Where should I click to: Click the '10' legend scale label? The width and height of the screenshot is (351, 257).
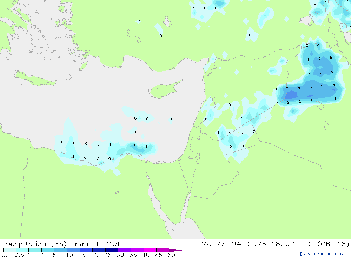click(69, 255)
